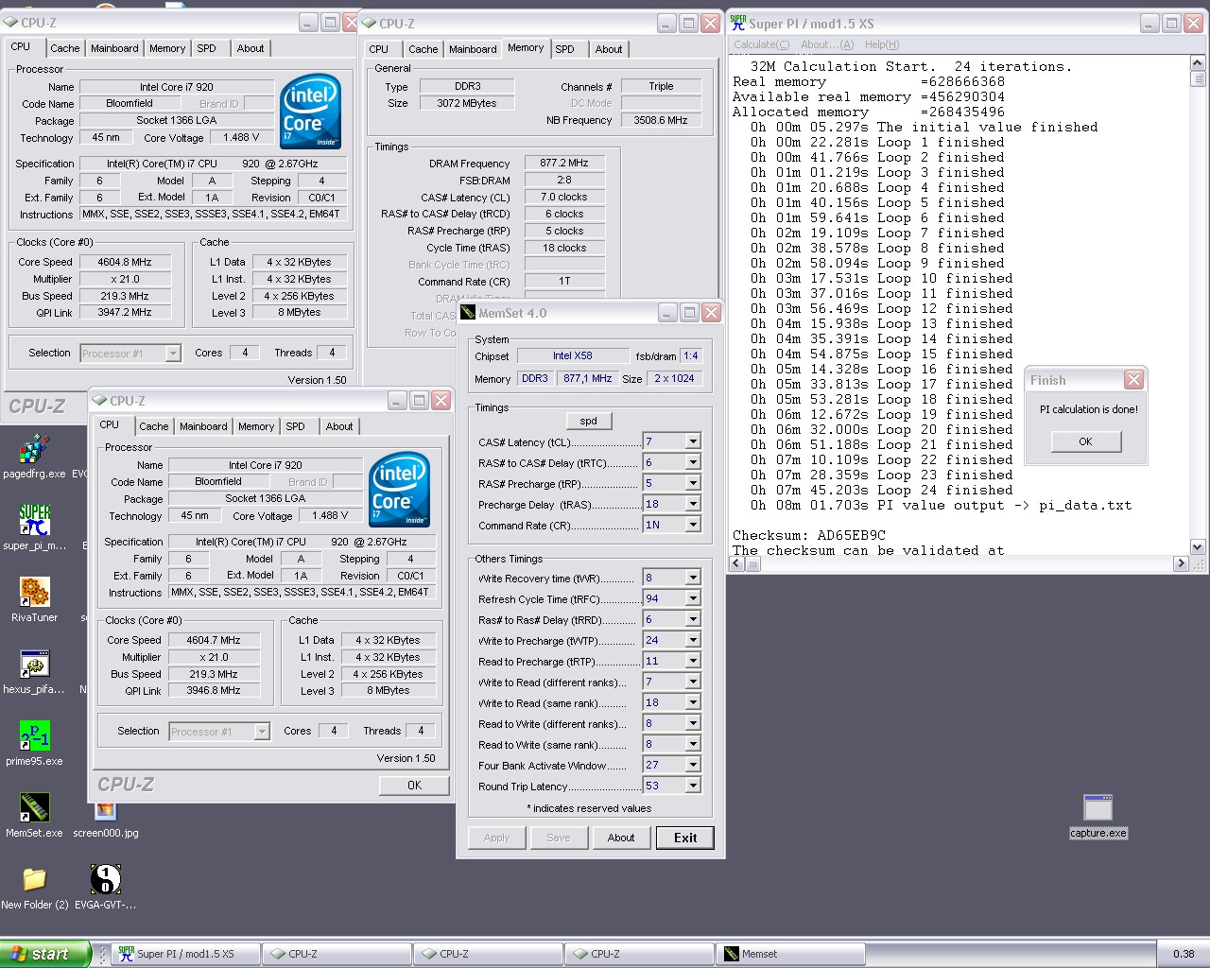
Task: Open Selection dropdown in frontmost CPU-Z
Action: pyautogui.click(x=262, y=732)
